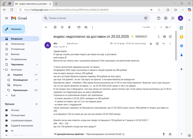This screenshot has width=193, height=139.
Task: Download all attachments
Action: click(164, 134)
